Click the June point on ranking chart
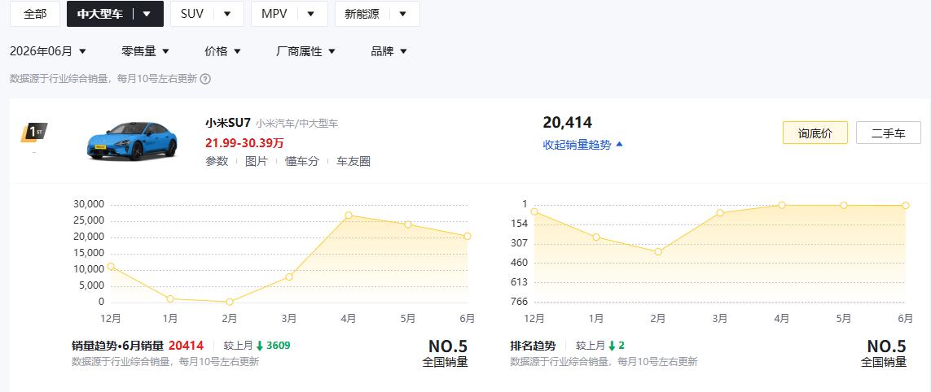 (x=906, y=205)
